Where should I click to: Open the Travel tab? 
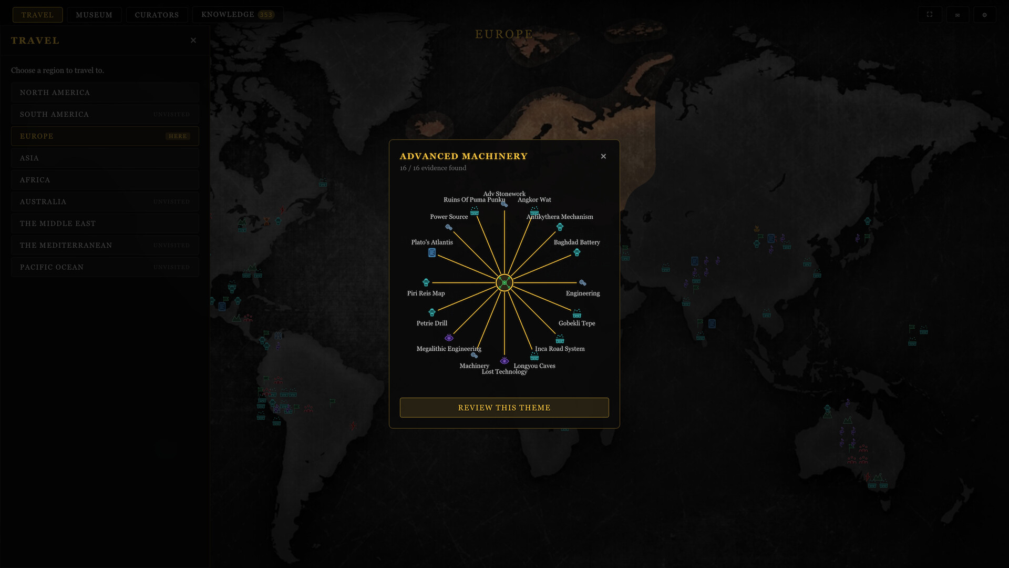37,15
